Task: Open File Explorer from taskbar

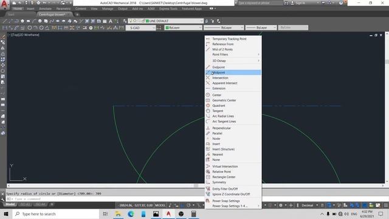Action: click(118, 214)
